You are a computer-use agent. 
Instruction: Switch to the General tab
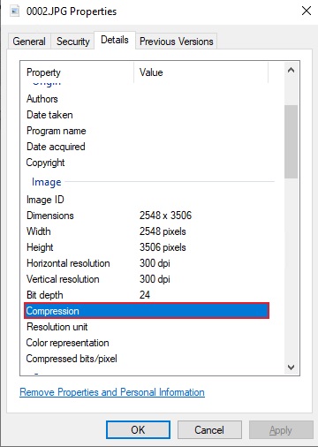pyautogui.click(x=29, y=42)
